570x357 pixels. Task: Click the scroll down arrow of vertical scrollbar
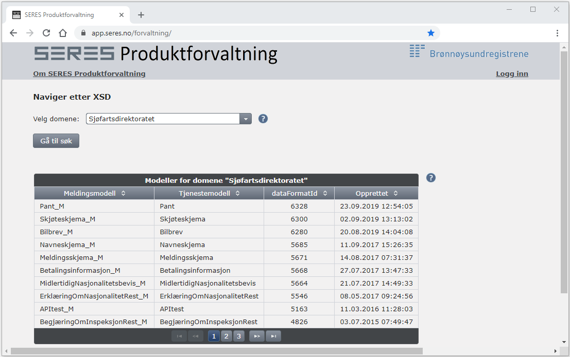point(564,342)
